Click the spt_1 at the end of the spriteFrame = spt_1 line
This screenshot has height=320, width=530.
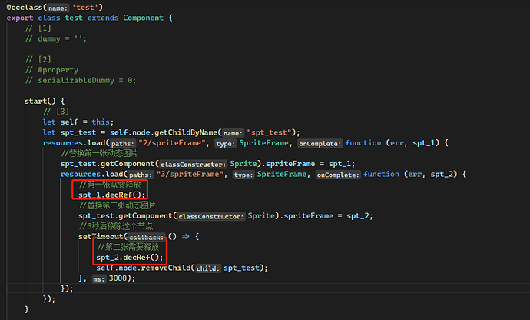340,164
